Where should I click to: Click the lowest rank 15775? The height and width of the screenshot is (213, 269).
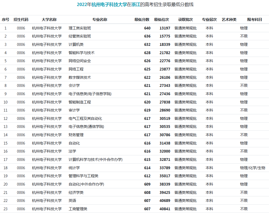165,36
